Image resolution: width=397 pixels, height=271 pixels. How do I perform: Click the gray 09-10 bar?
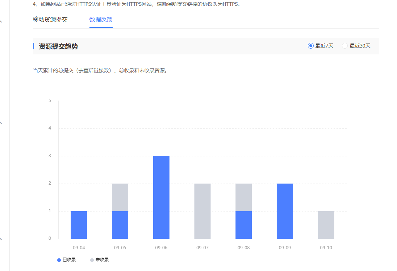tap(326, 225)
